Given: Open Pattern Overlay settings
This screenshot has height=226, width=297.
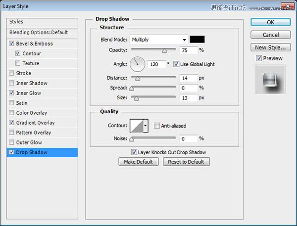Looking at the screenshot, I should click(34, 133).
